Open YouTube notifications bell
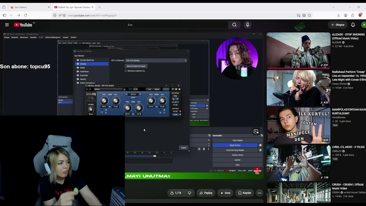 coord(353,25)
